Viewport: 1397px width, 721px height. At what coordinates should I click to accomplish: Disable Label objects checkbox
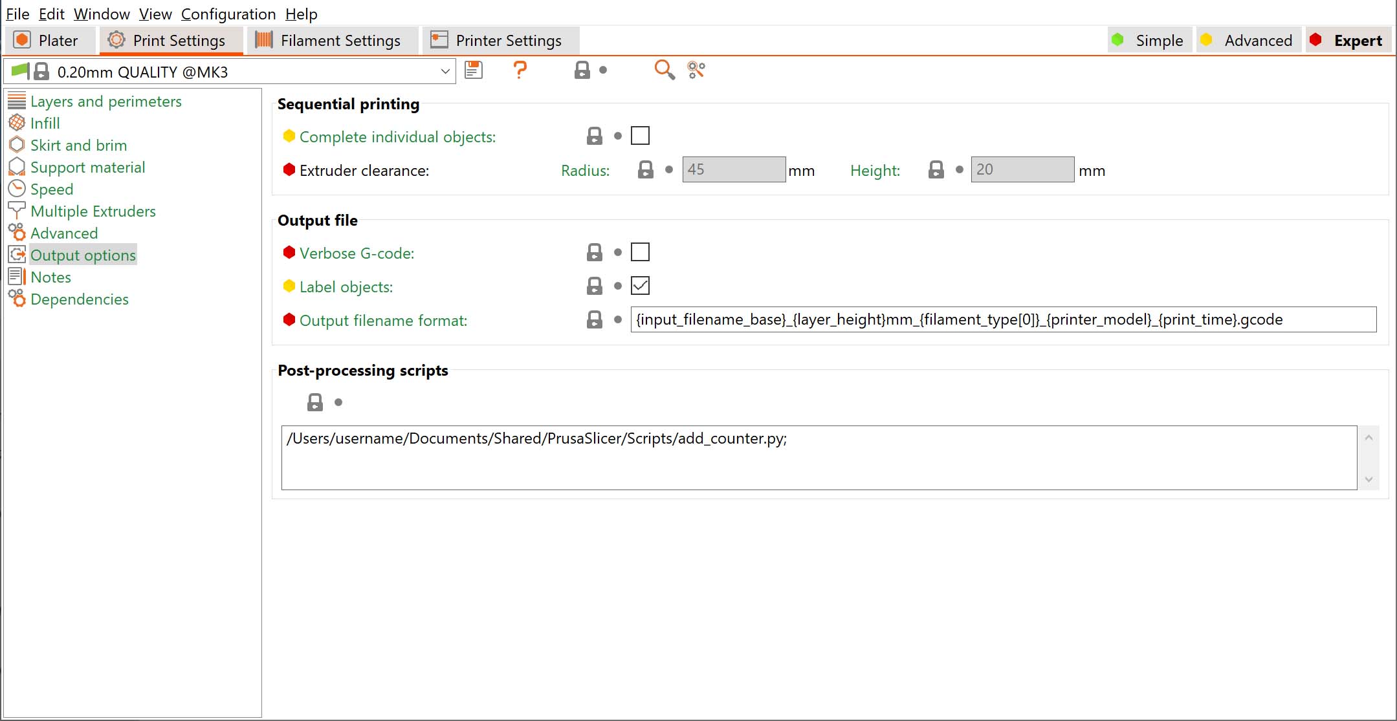640,285
